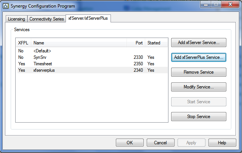Click port value 2350

(138, 64)
